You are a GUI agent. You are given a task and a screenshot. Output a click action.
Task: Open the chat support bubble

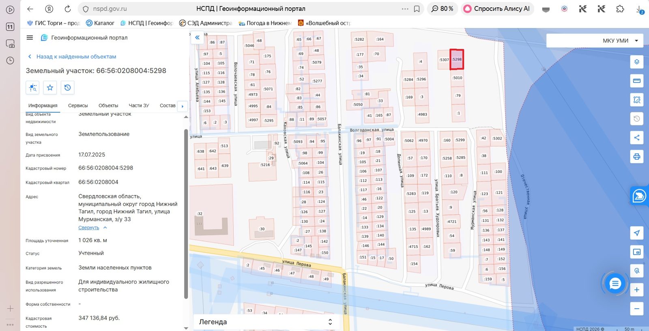coord(615,284)
